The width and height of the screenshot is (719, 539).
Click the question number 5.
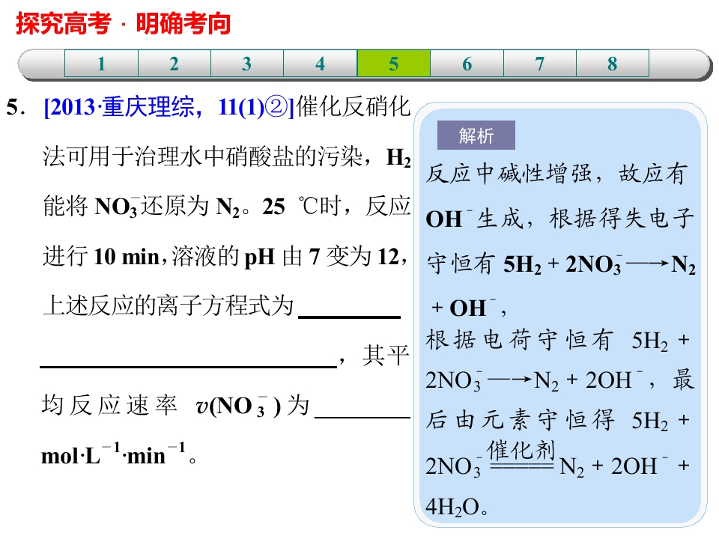pyautogui.click(x=15, y=108)
